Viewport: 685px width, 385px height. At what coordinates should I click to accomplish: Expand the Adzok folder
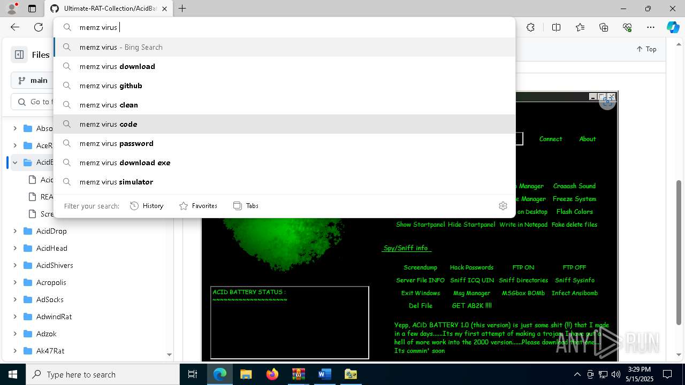pyautogui.click(x=15, y=334)
